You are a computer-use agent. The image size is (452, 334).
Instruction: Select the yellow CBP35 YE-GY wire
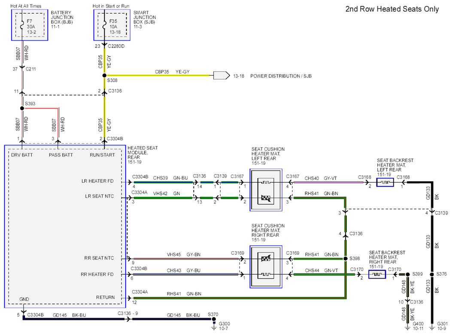[x=157, y=76]
